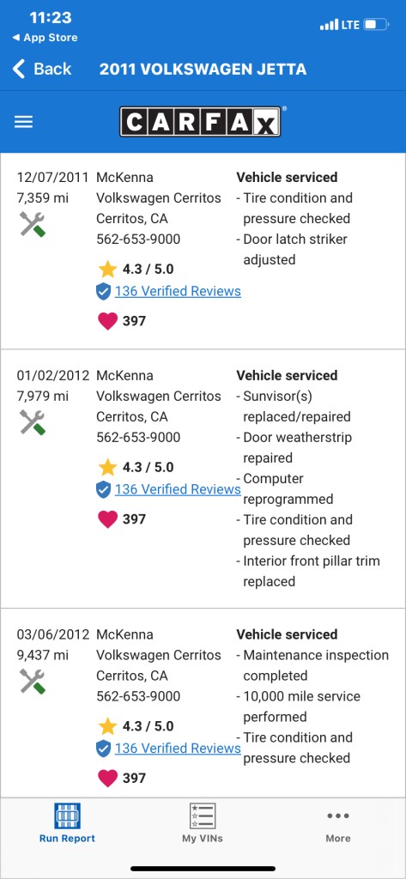Open the hamburger menu icon
This screenshot has width=406, height=879.
(23, 122)
